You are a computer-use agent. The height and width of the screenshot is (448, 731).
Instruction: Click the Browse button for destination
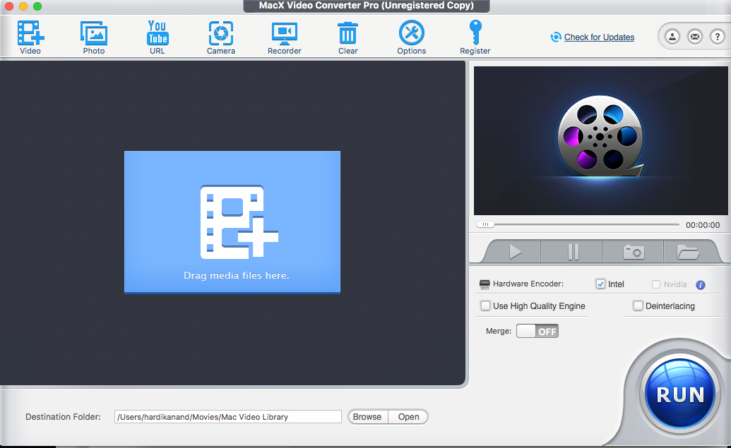coord(367,417)
